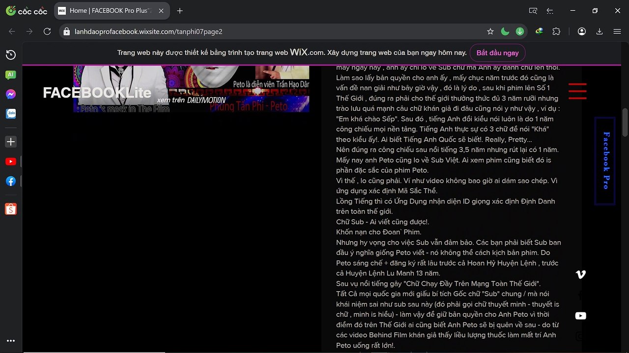Screen dimensions: 629x353
Task: Open the green download media button
Action: (x=520, y=31)
